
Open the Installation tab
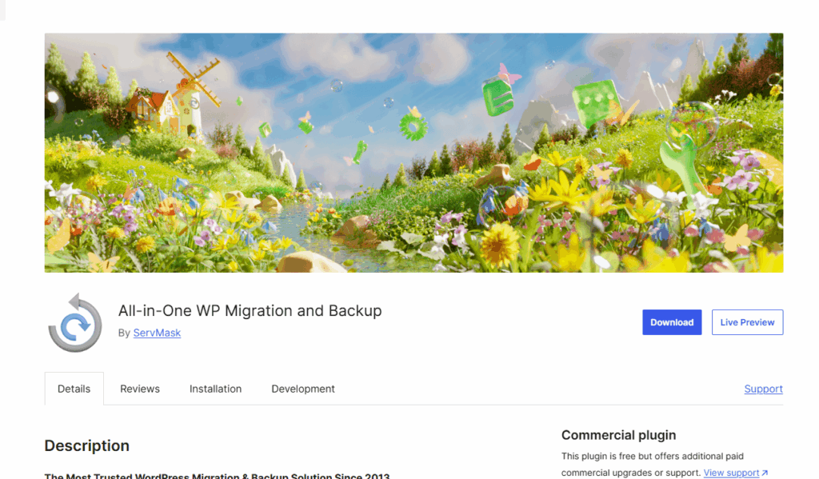tap(215, 389)
